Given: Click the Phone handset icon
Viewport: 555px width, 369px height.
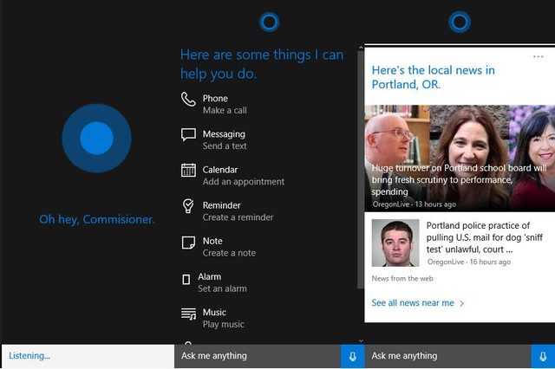Looking at the screenshot, I should click(x=188, y=100).
